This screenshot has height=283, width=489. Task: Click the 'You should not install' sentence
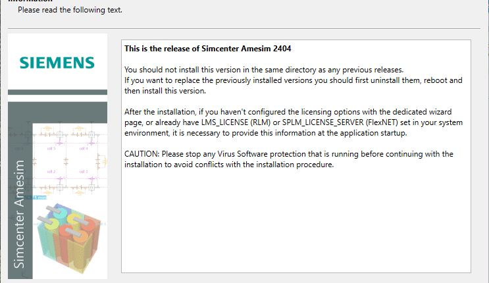point(264,70)
